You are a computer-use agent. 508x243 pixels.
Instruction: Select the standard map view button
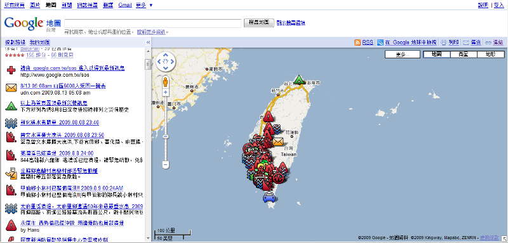[437, 55]
